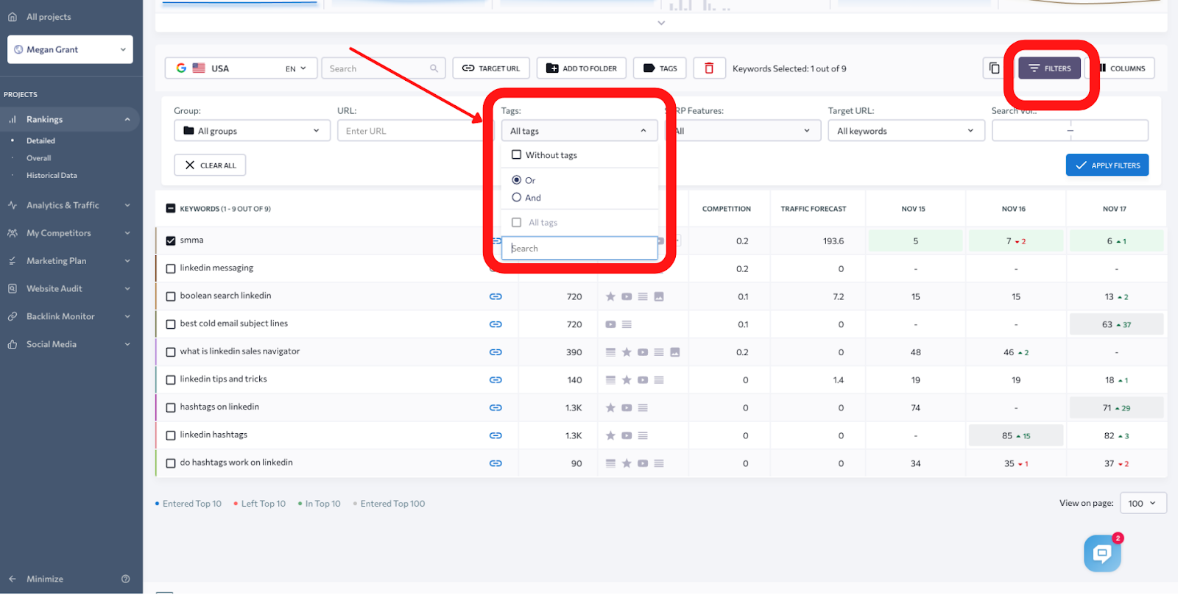
Task: Click star SERP icon in boolean search linkedin row
Action: [610, 296]
